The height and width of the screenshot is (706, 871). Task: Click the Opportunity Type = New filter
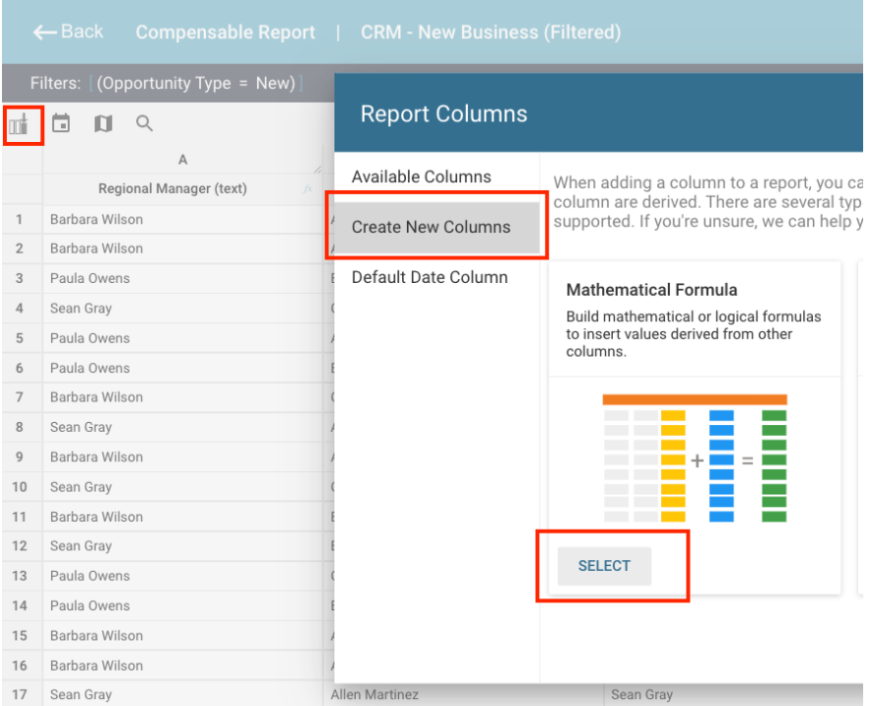(x=196, y=84)
